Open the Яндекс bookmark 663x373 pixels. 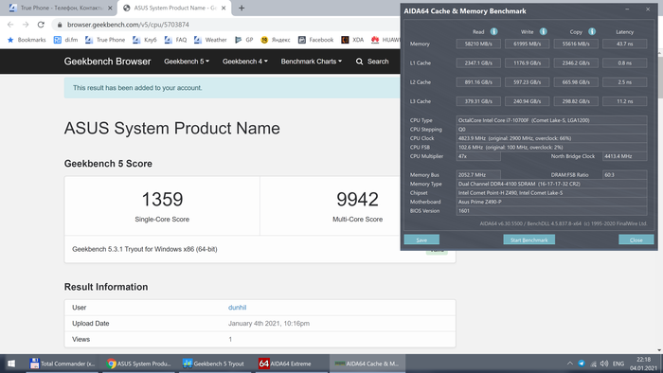coord(276,40)
